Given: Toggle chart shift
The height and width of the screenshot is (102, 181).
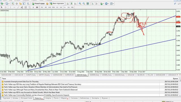Looking at the screenshot, I should point(96,4).
